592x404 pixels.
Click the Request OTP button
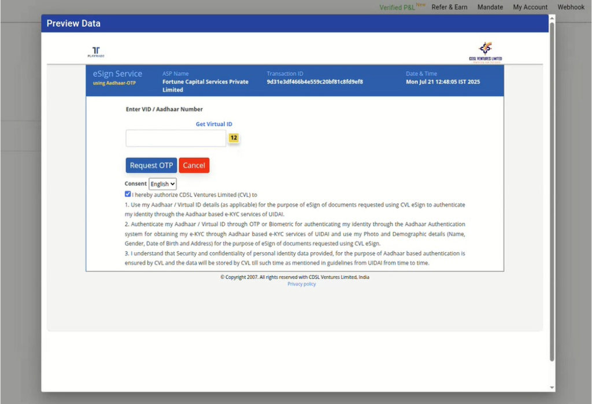(x=151, y=165)
